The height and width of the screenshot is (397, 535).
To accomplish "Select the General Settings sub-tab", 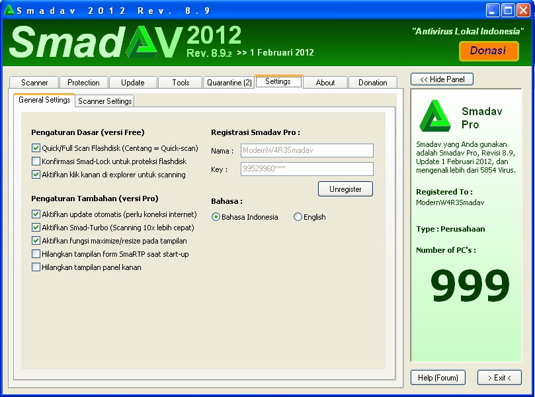I will tap(44, 100).
